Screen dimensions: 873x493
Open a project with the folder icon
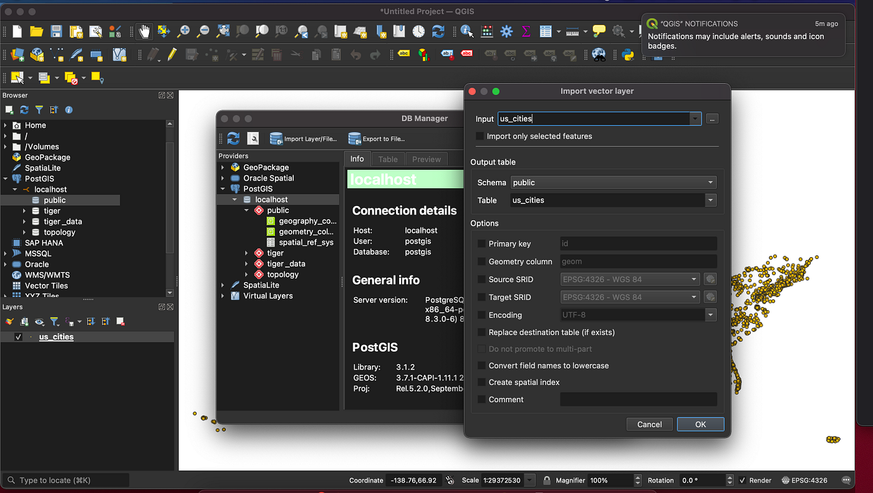click(x=36, y=31)
